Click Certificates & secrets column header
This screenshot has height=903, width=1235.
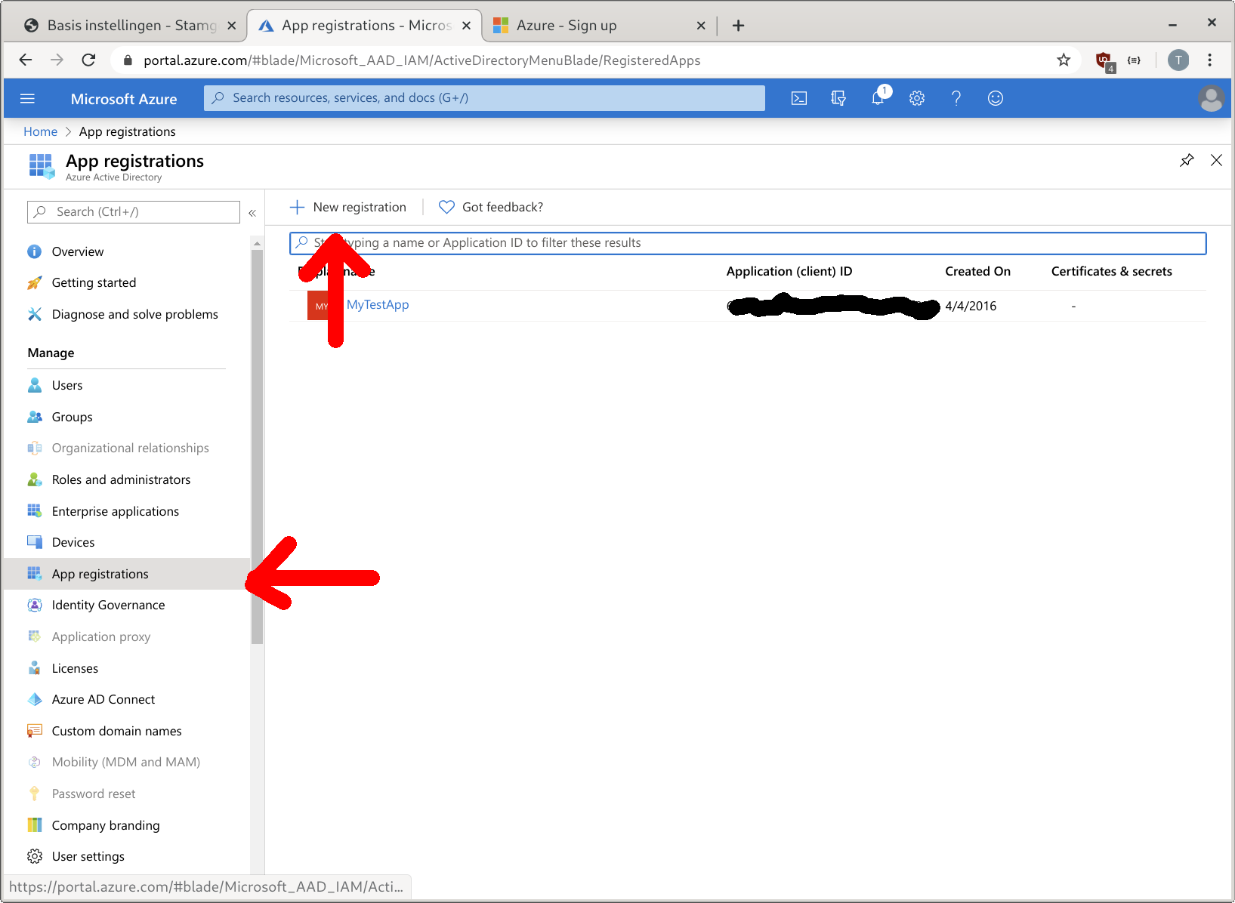(x=1111, y=271)
